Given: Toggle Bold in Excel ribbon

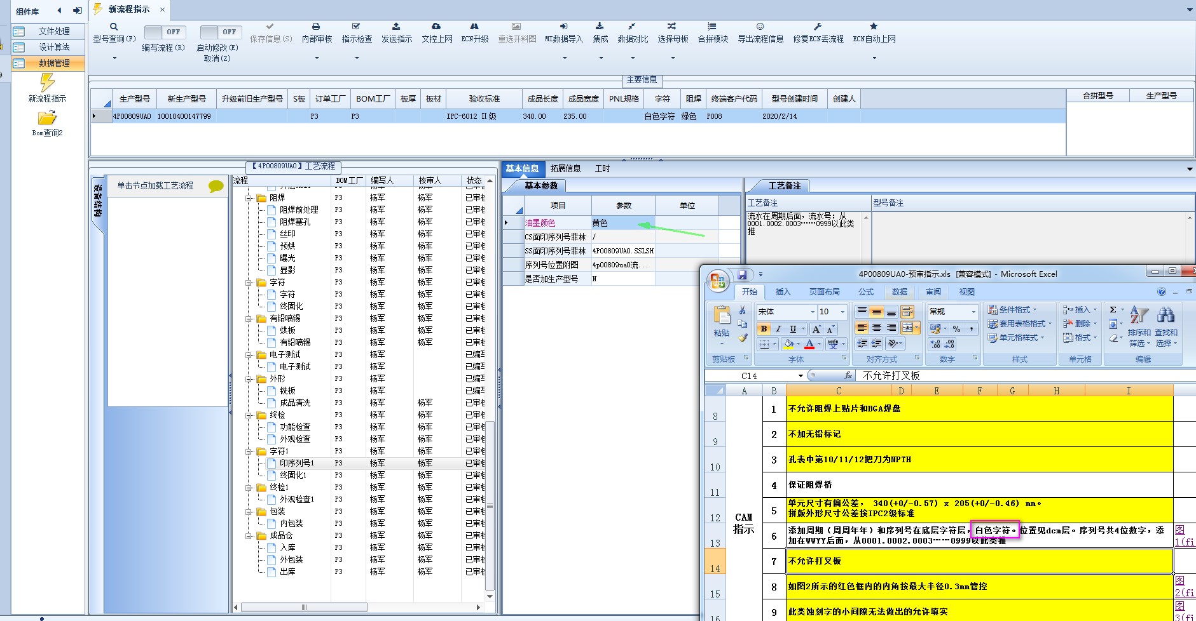Looking at the screenshot, I should pyautogui.click(x=764, y=329).
